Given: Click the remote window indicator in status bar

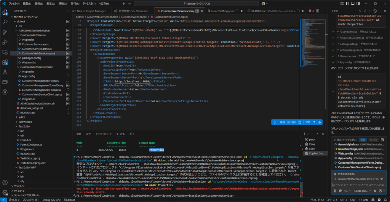Looking at the screenshot, I should (3, 200).
